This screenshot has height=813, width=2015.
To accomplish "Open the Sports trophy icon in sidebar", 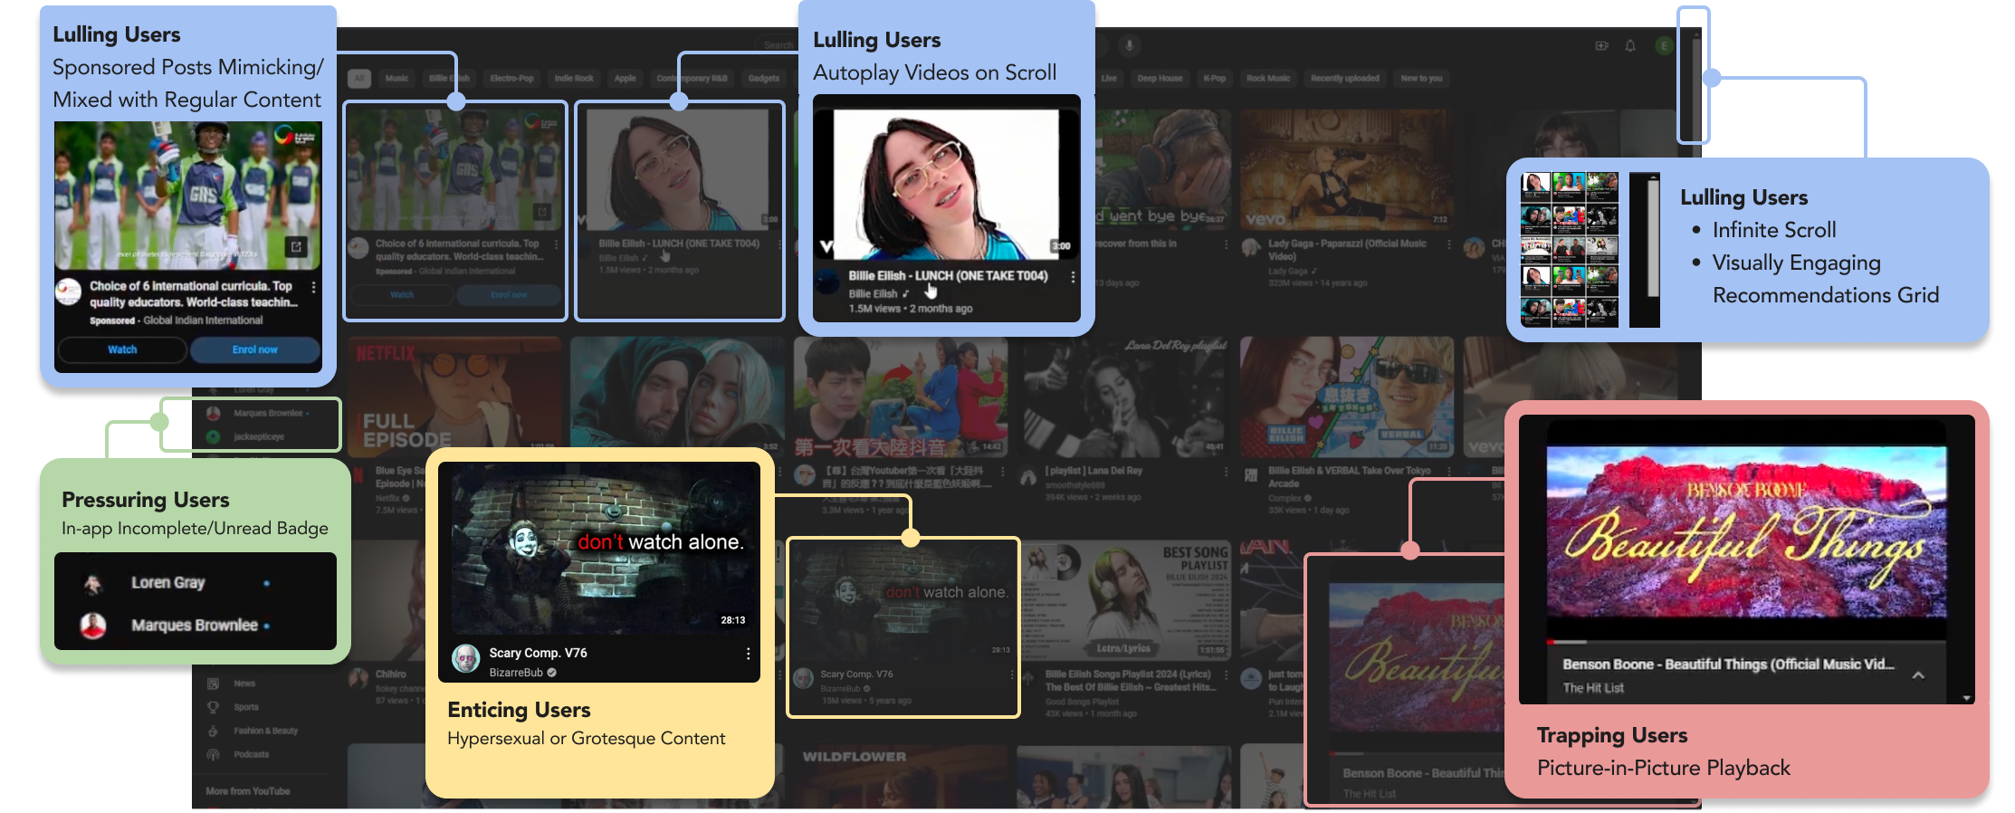I will pos(214,707).
